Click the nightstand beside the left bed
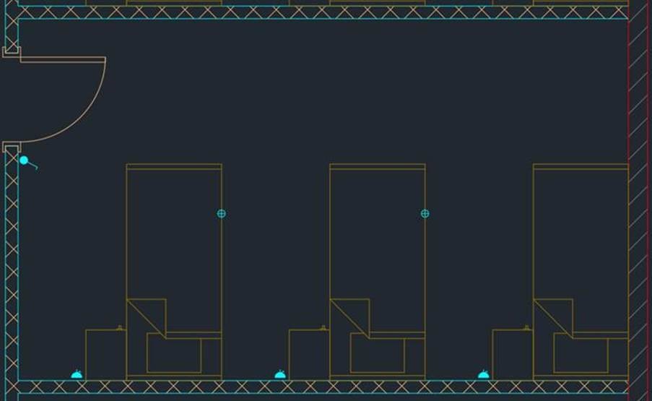Viewport: 652px width, 401px height. point(105,355)
